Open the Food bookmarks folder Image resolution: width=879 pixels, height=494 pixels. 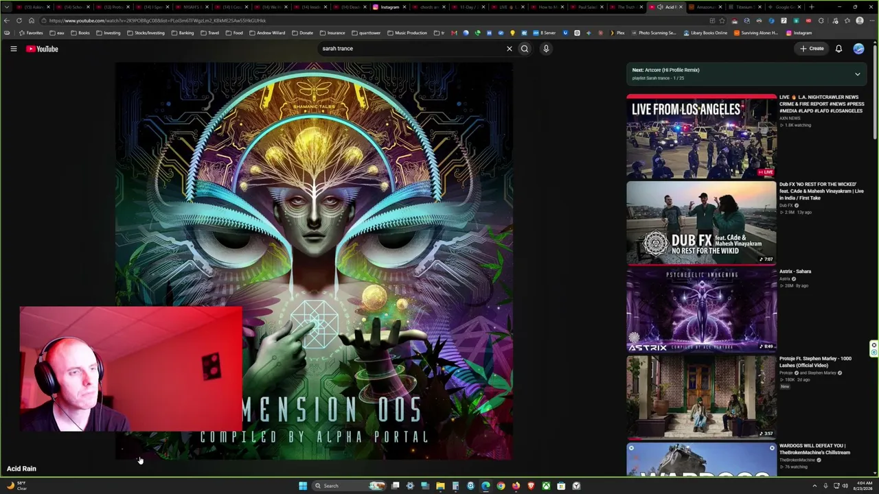click(x=234, y=33)
